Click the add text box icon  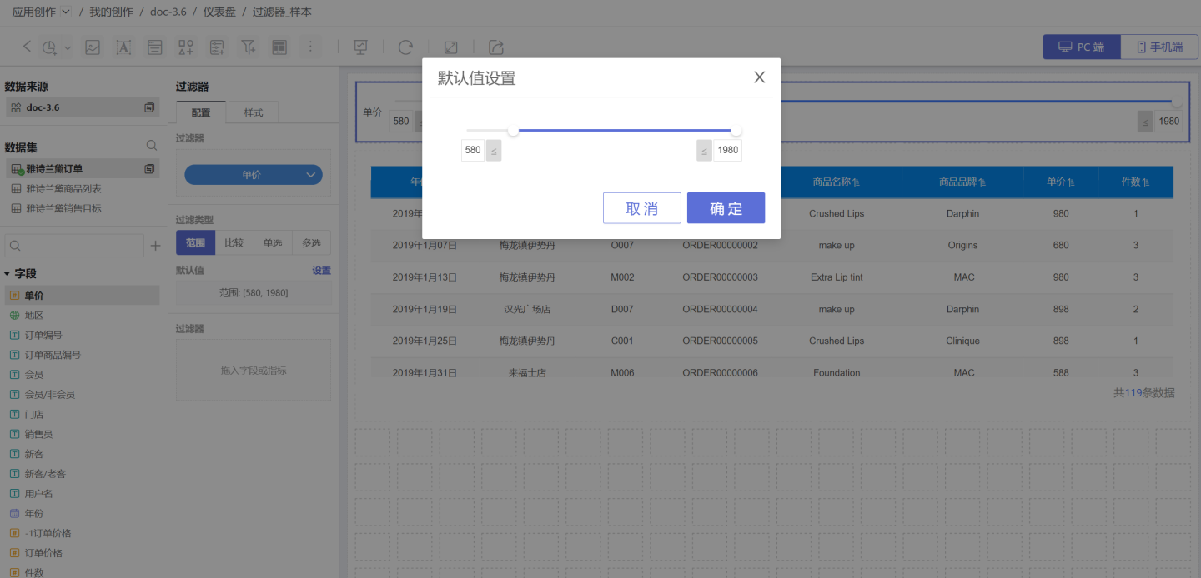click(123, 47)
